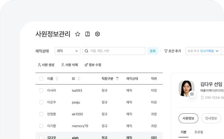Check the 이진주 row checkbox
224x139 pixels.
point(41,102)
